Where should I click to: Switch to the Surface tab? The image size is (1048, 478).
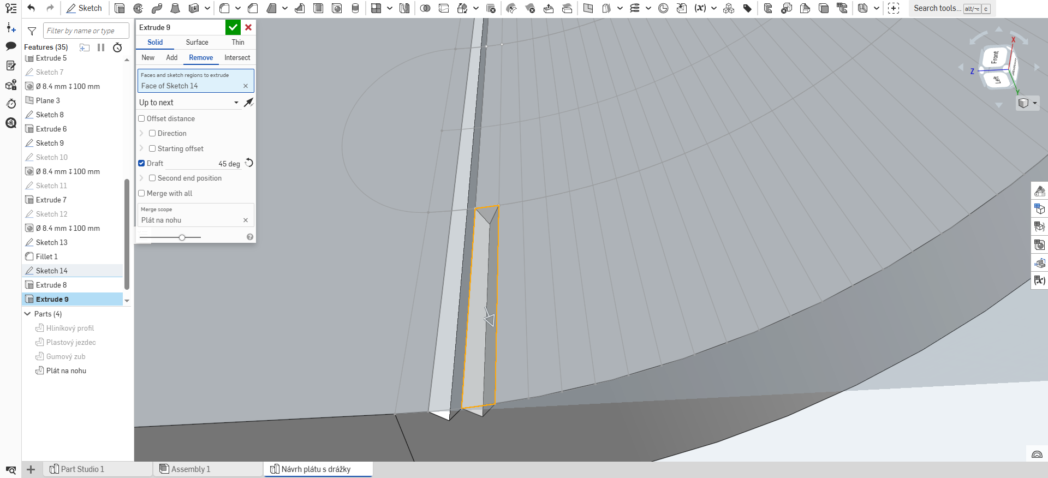coord(197,42)
